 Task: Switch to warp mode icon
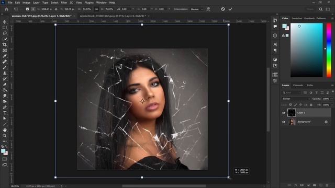[x=208, y=9]
